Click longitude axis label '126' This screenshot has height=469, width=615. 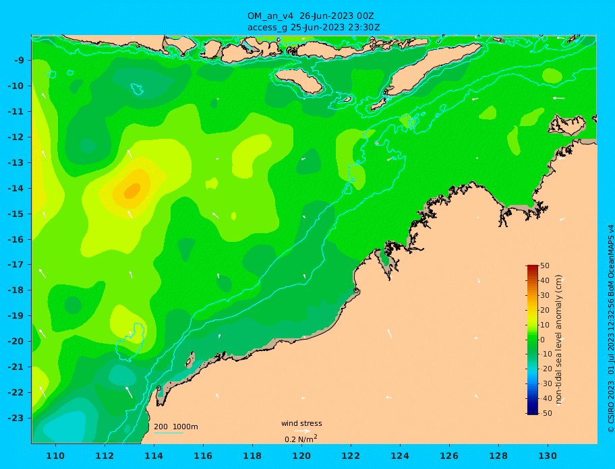449,456
